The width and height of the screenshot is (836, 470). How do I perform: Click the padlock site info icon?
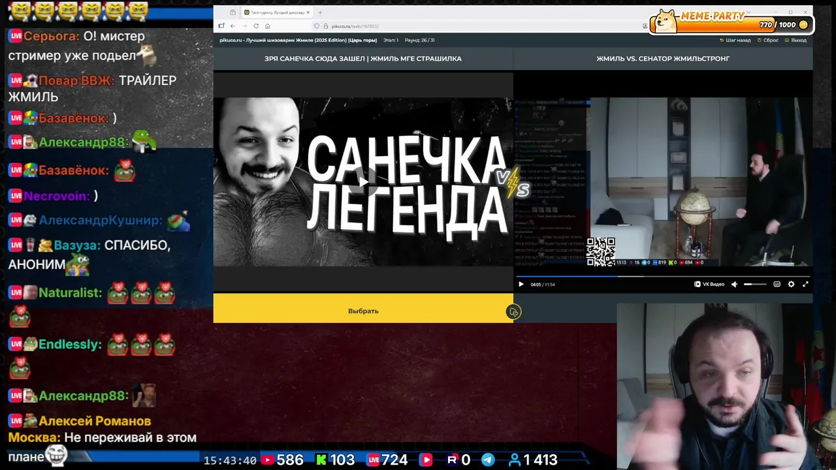(325, 26)
